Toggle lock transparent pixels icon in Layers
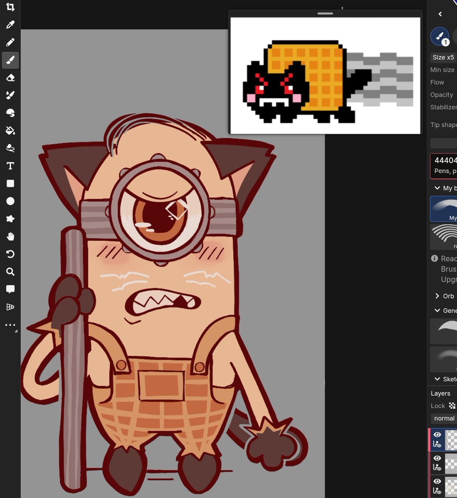The image size is (457, 498). [452, 406]
